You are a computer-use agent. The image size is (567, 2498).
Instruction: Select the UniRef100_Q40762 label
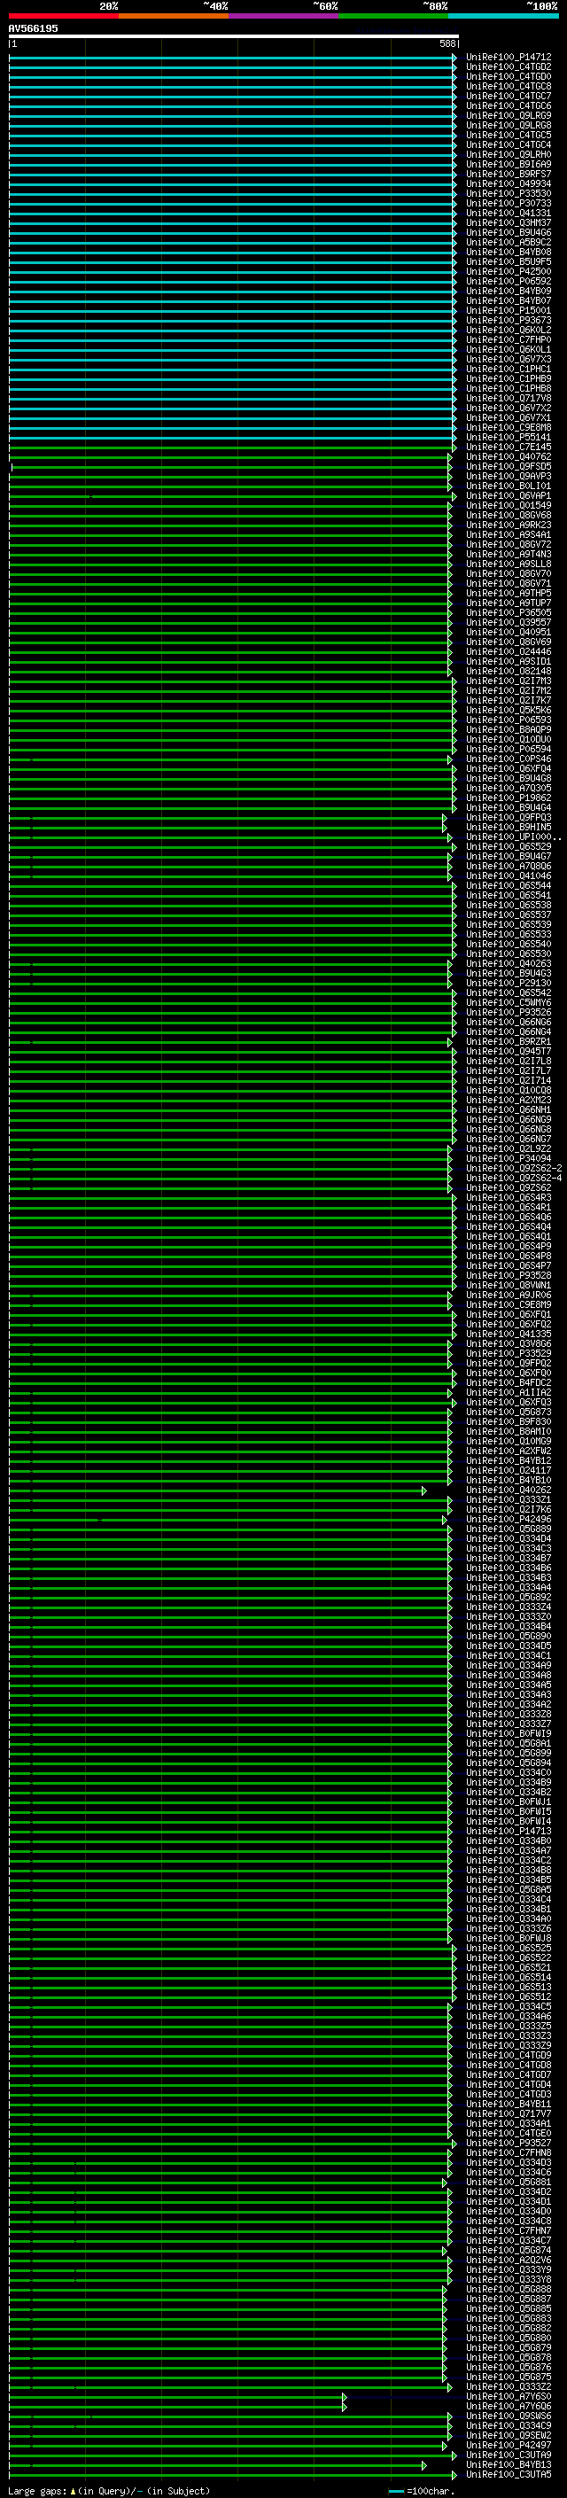click(509, 456)
